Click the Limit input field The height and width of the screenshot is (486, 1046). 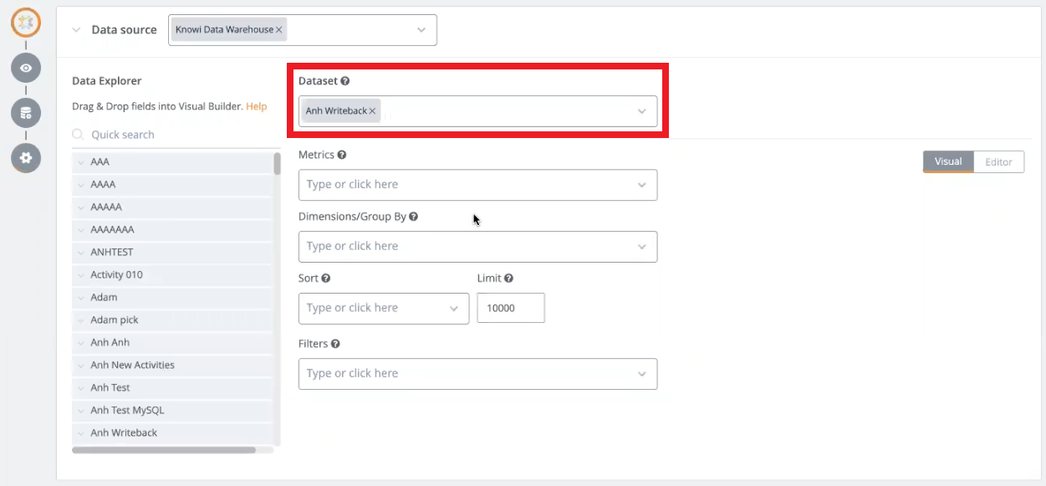(510, 308)
